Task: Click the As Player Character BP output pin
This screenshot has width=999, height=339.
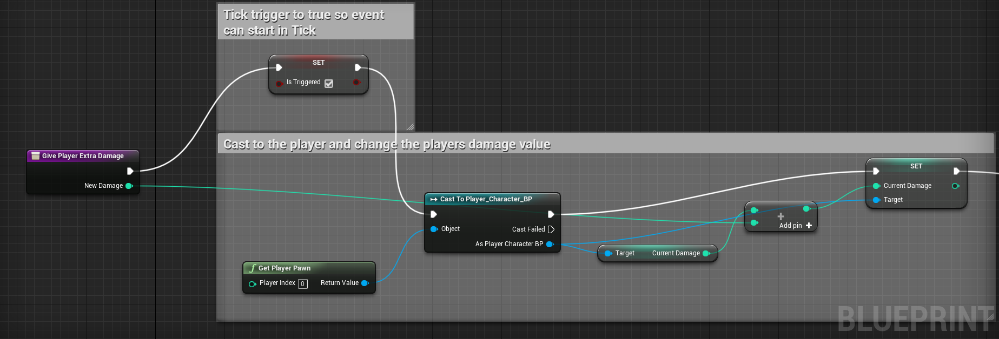Action: (x=550, y=244)
